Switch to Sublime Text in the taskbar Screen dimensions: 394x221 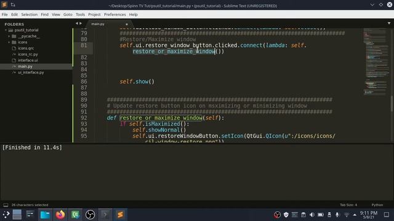tap(120, 215)
